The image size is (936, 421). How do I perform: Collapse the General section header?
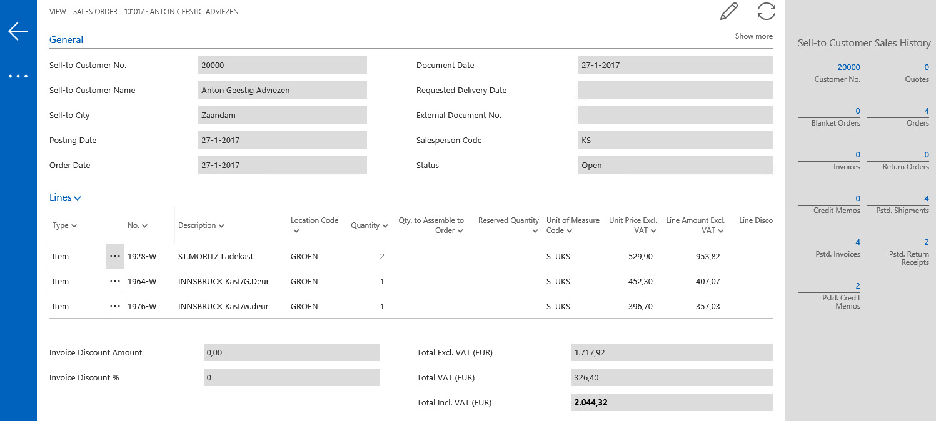66,40
